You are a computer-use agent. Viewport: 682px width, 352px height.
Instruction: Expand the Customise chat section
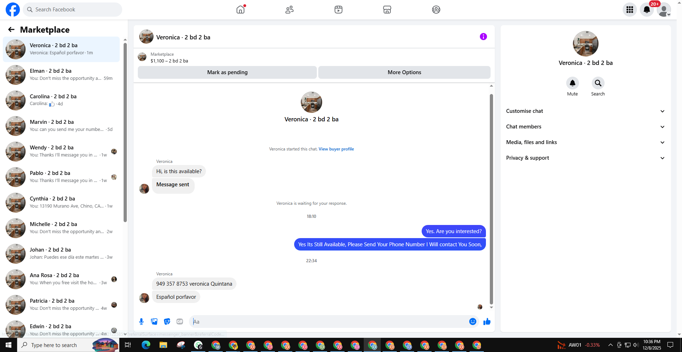(x=585, y=111)
